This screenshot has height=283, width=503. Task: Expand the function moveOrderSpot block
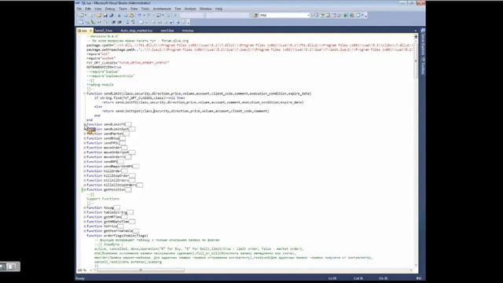pos(85,153)
